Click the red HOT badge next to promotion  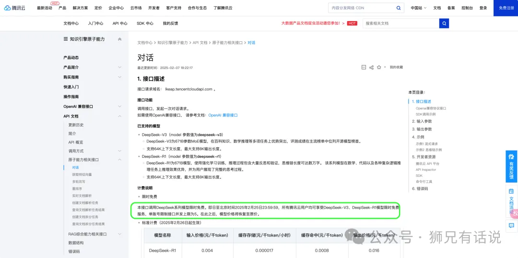352,23
